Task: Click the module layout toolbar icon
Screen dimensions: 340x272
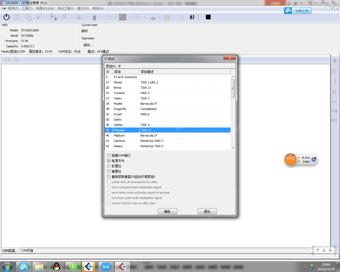Action: click(80, 18)
